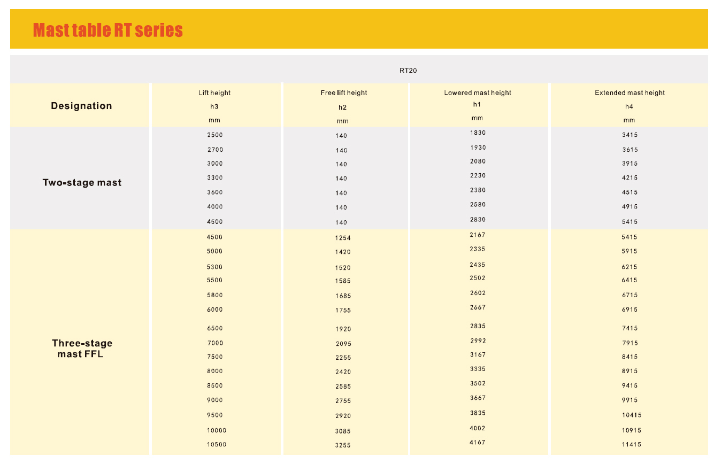Click the Extended mast height h4 header
This screenshot has height=464, width=722.
tap(630, 106)
